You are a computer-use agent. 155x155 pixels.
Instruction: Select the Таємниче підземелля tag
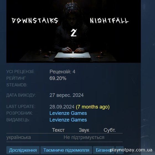coord(66,150)
